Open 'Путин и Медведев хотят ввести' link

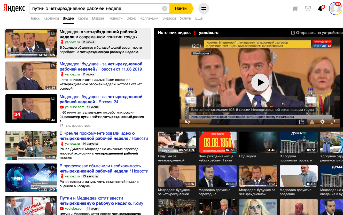101,201
